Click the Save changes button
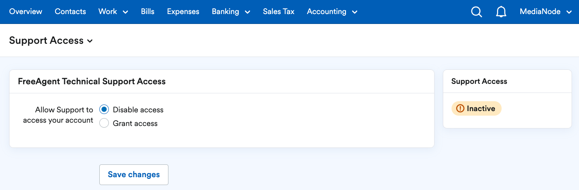 coord(134,174)
